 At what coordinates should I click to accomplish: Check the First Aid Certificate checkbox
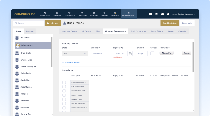[x=64, y=104]
